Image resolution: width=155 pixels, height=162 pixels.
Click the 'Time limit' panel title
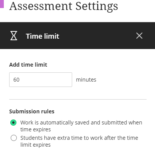coord(42,36)
